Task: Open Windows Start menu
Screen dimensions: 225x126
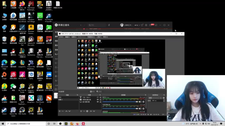Action: (3, 124)
